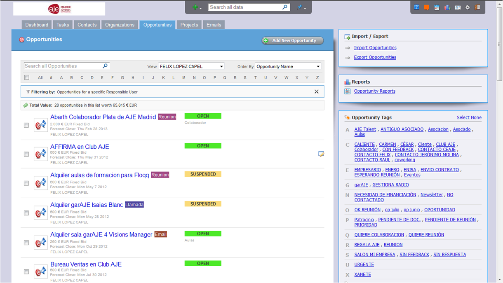503x283 pixels.
Task: Click the orange chat bubble icon in top toolbar
Action: click(x=426, y=7)
